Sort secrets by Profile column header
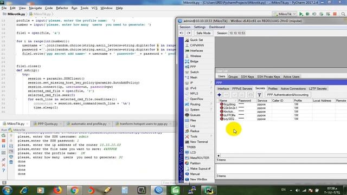This screenshot has height=195, width=347. click(303, 101)
